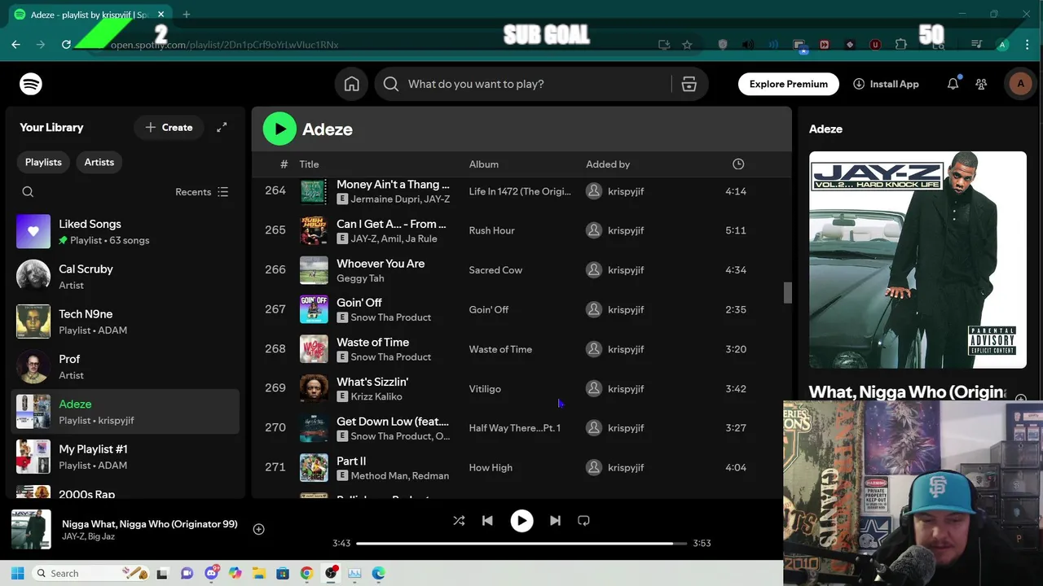Open browser media controls icon
Image resolution: width=1043 pixels, height=586 pixels.
point(976,45)
